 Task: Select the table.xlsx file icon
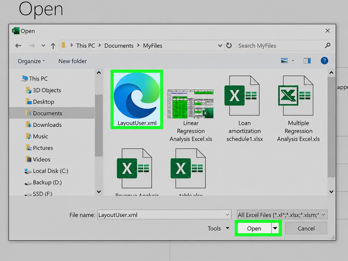click(188, 168)
